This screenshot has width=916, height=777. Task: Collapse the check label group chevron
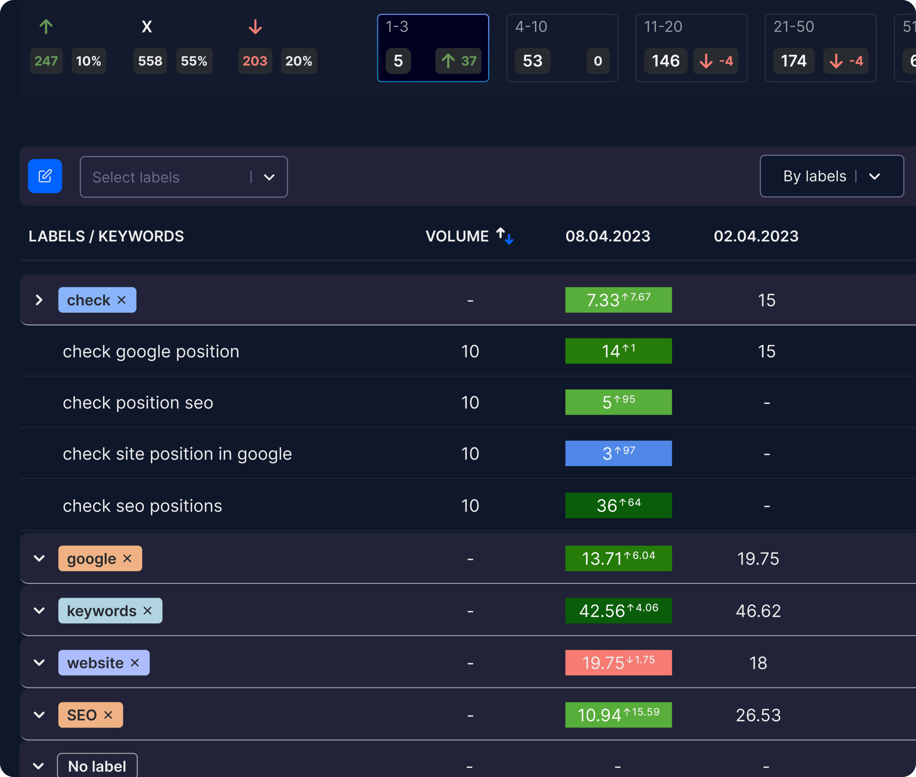[39, 300]
